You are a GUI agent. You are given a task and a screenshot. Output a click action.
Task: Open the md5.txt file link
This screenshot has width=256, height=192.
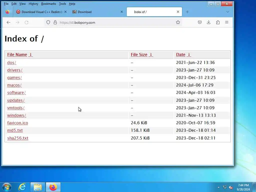point(15,130)
